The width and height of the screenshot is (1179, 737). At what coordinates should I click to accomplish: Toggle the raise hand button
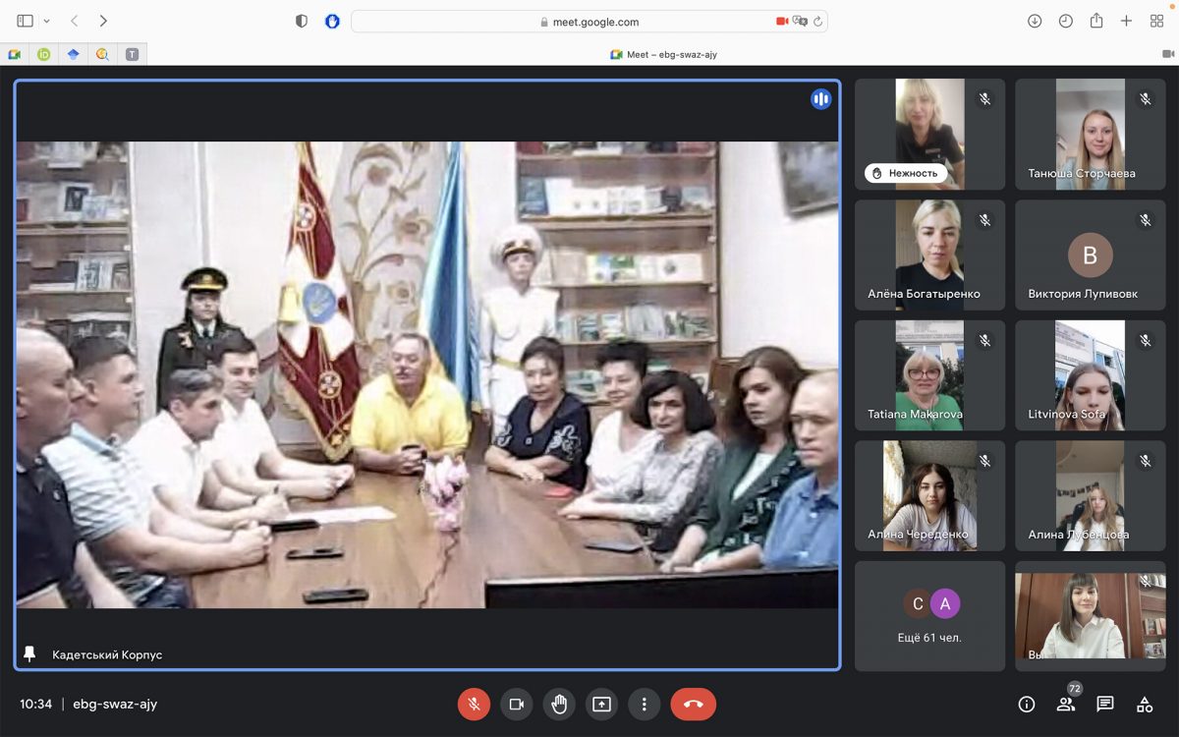(559, 704)
